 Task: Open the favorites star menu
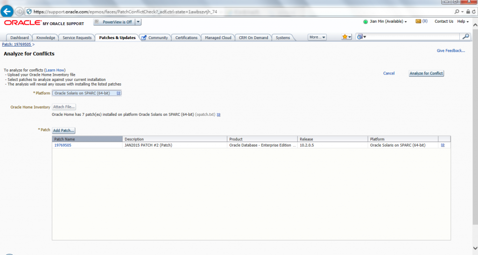point(347,37)
